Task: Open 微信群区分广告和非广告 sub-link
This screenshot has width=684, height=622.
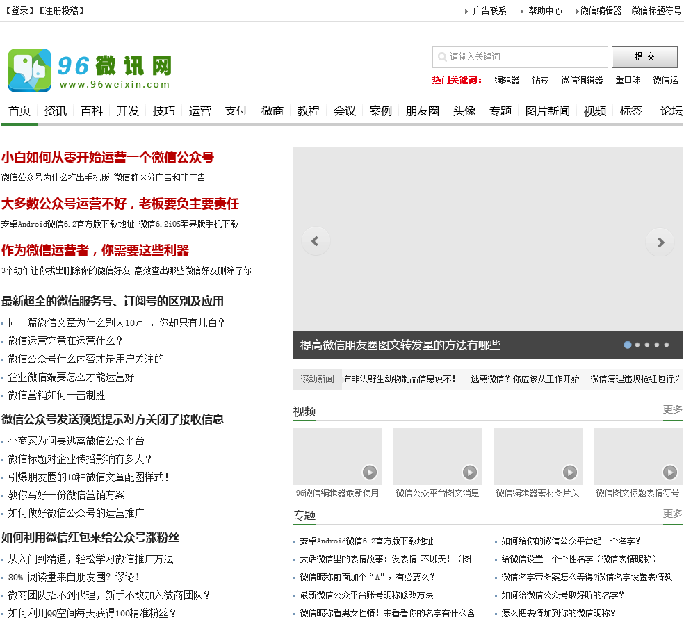Action: click(160, 177)
